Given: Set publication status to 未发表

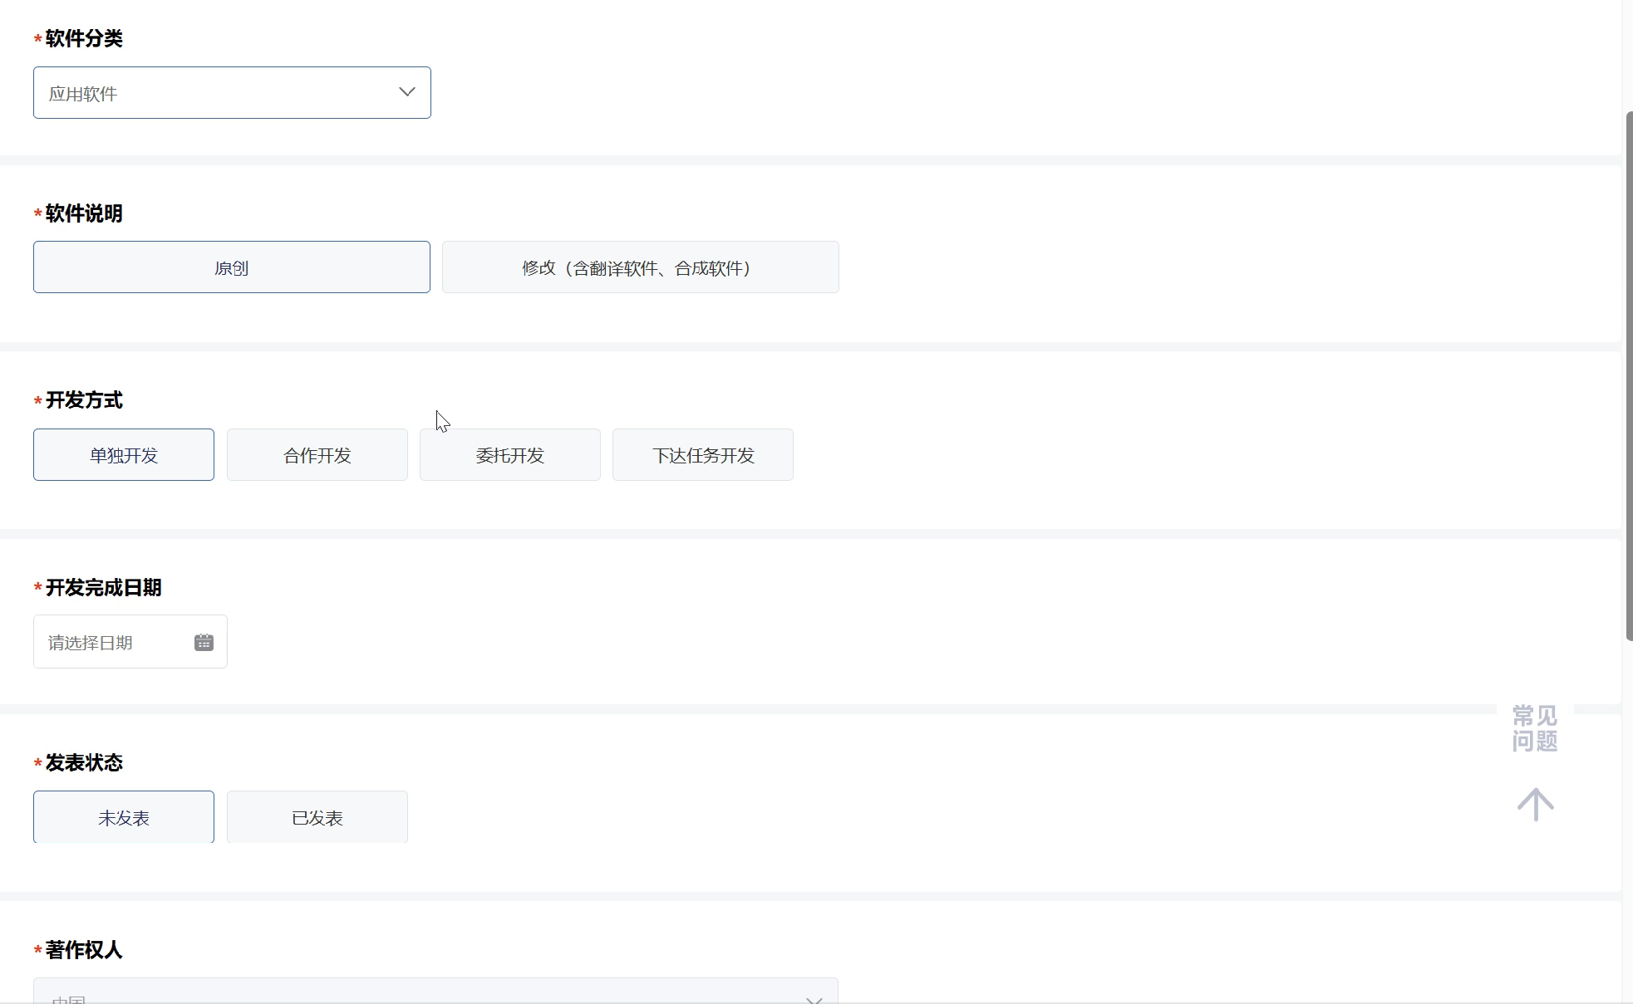Looking at the screenshot, I should point(124,817).
